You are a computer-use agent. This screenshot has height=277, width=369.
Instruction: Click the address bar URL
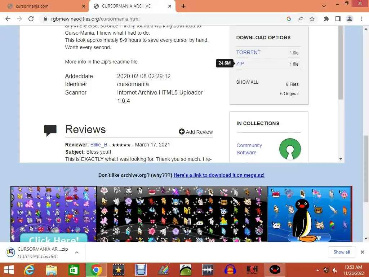[95, 19]
